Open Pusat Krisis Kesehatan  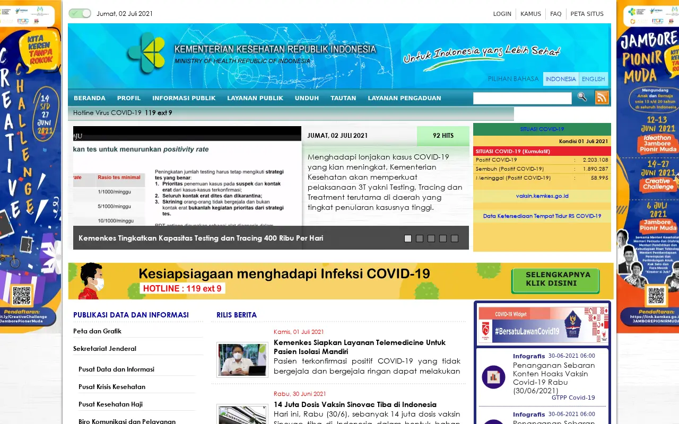point(112,387)
